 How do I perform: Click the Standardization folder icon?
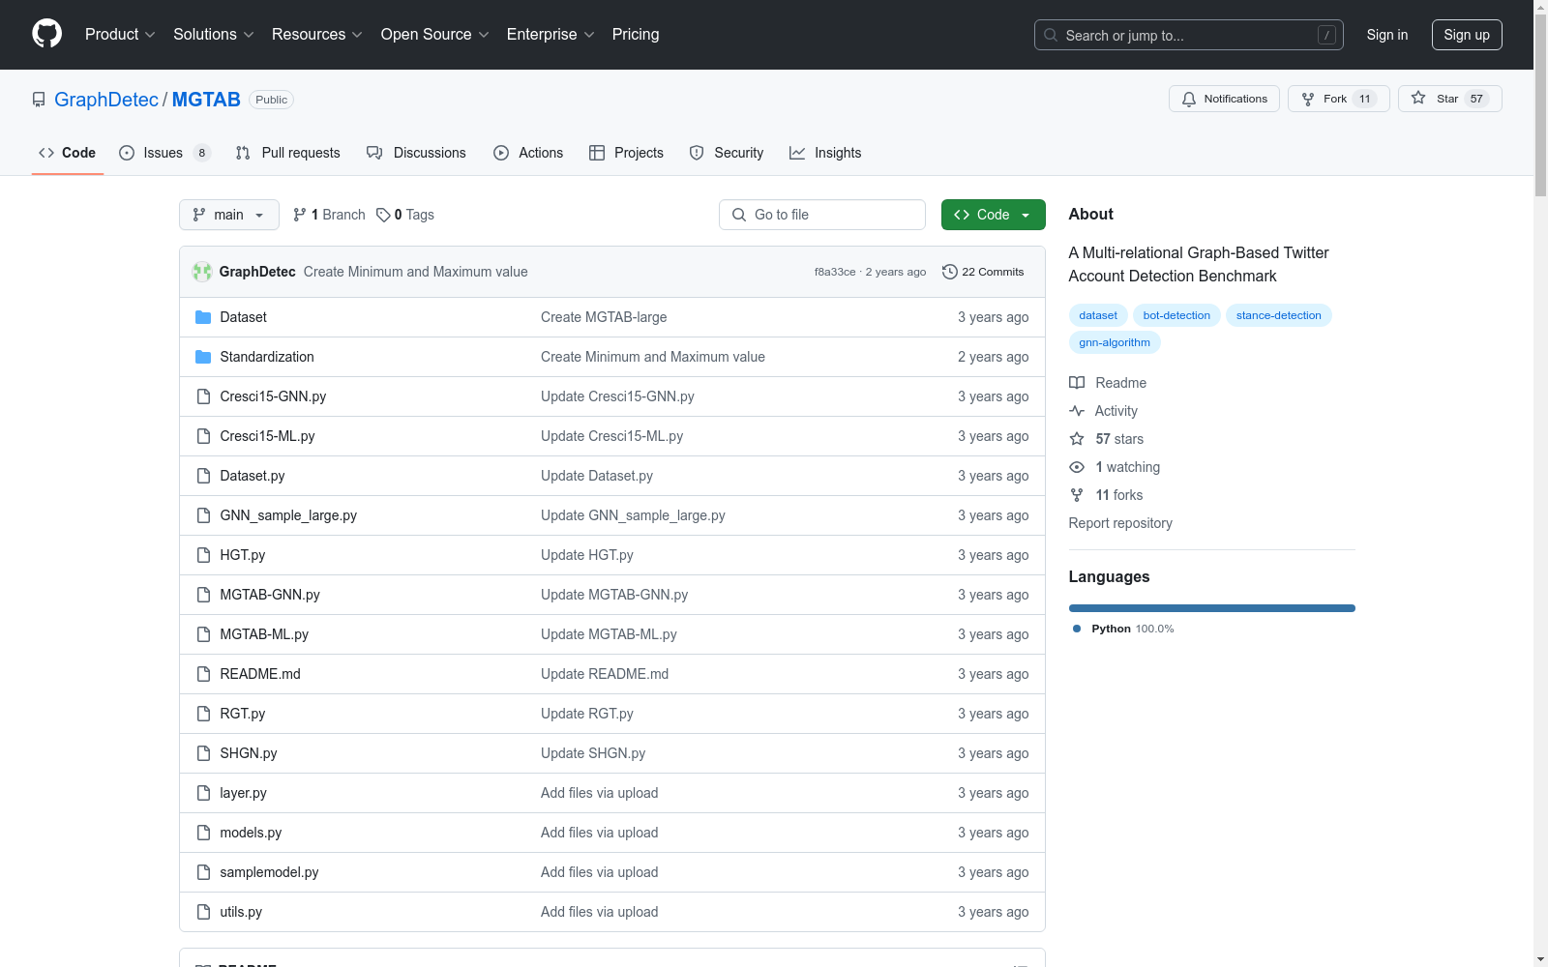click(x=203, y=357)
